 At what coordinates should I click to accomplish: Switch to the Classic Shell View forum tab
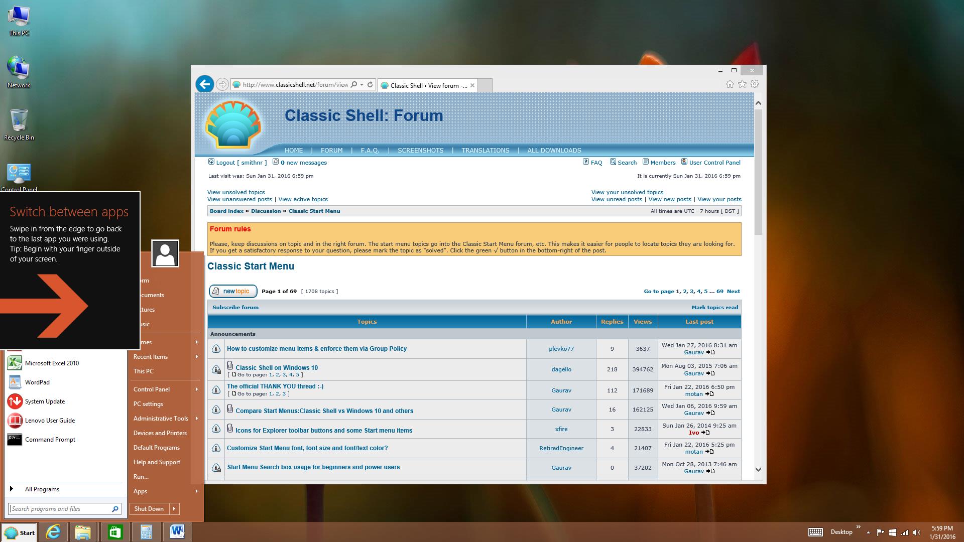pyautogui.click(x=428, y=85)
